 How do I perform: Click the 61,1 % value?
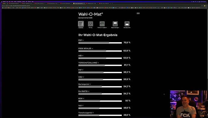click(127, 65)
